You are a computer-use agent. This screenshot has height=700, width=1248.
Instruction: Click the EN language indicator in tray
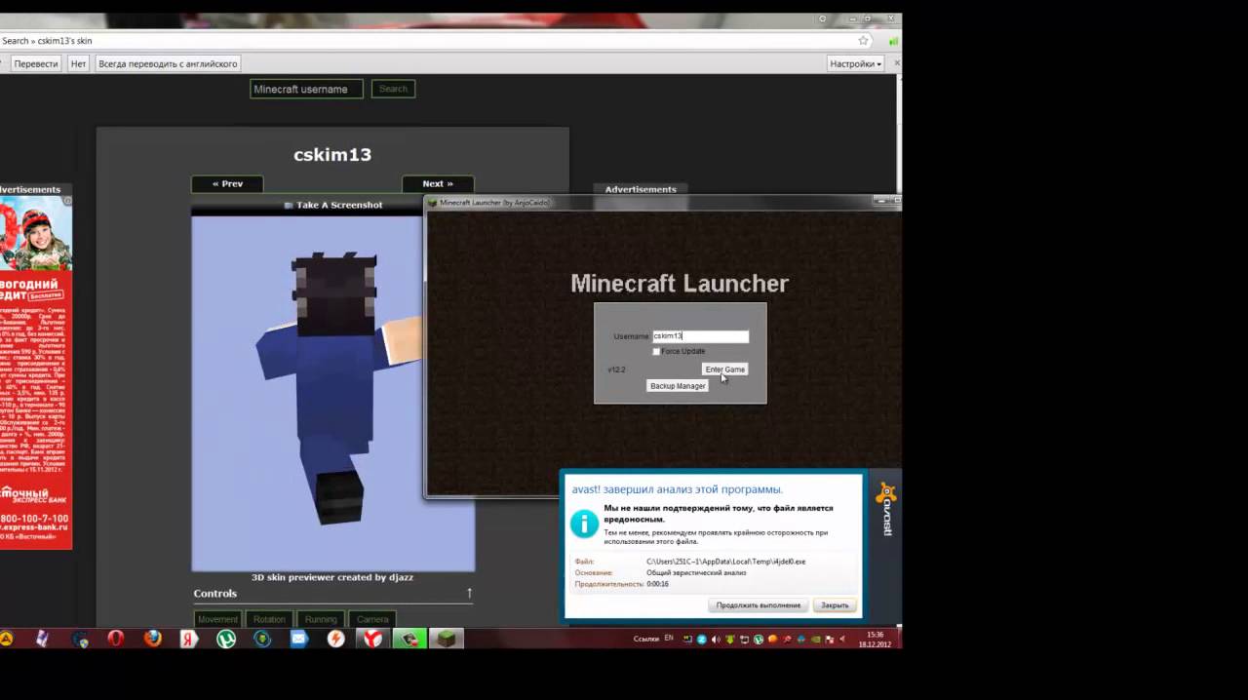pos(669,639)
